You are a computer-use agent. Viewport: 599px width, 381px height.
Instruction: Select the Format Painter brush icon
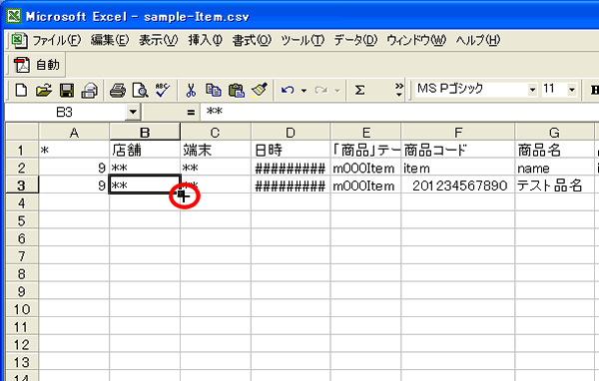(260, 90)
